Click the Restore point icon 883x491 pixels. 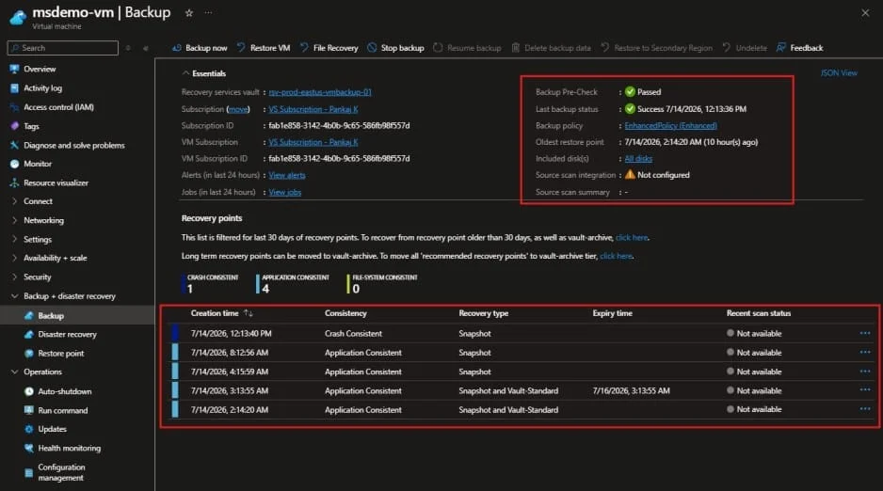tap(29, 354)
